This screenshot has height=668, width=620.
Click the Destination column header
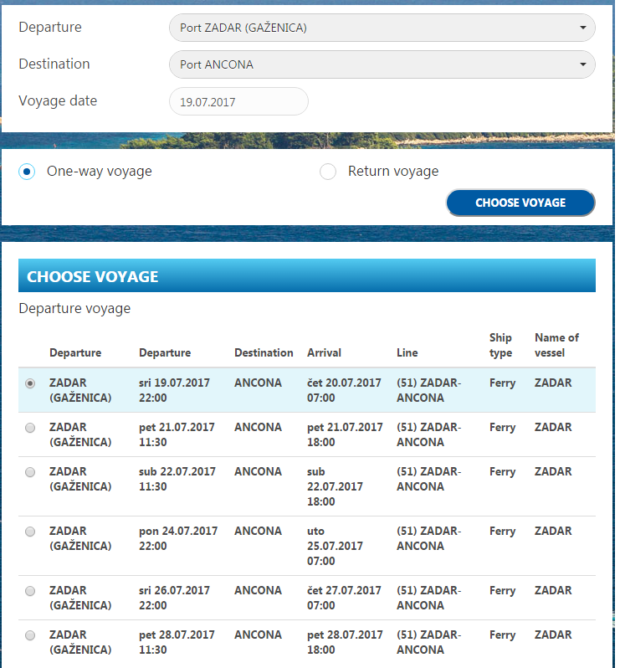(264, 352)
